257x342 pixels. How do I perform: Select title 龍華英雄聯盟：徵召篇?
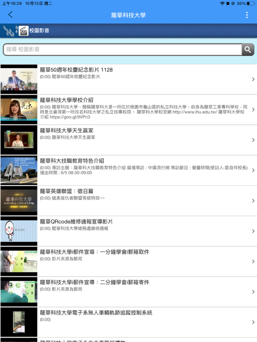[66, 191]
